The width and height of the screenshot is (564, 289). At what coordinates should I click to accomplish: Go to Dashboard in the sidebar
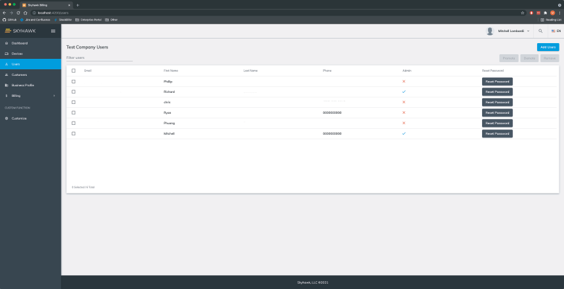(31, 43)
